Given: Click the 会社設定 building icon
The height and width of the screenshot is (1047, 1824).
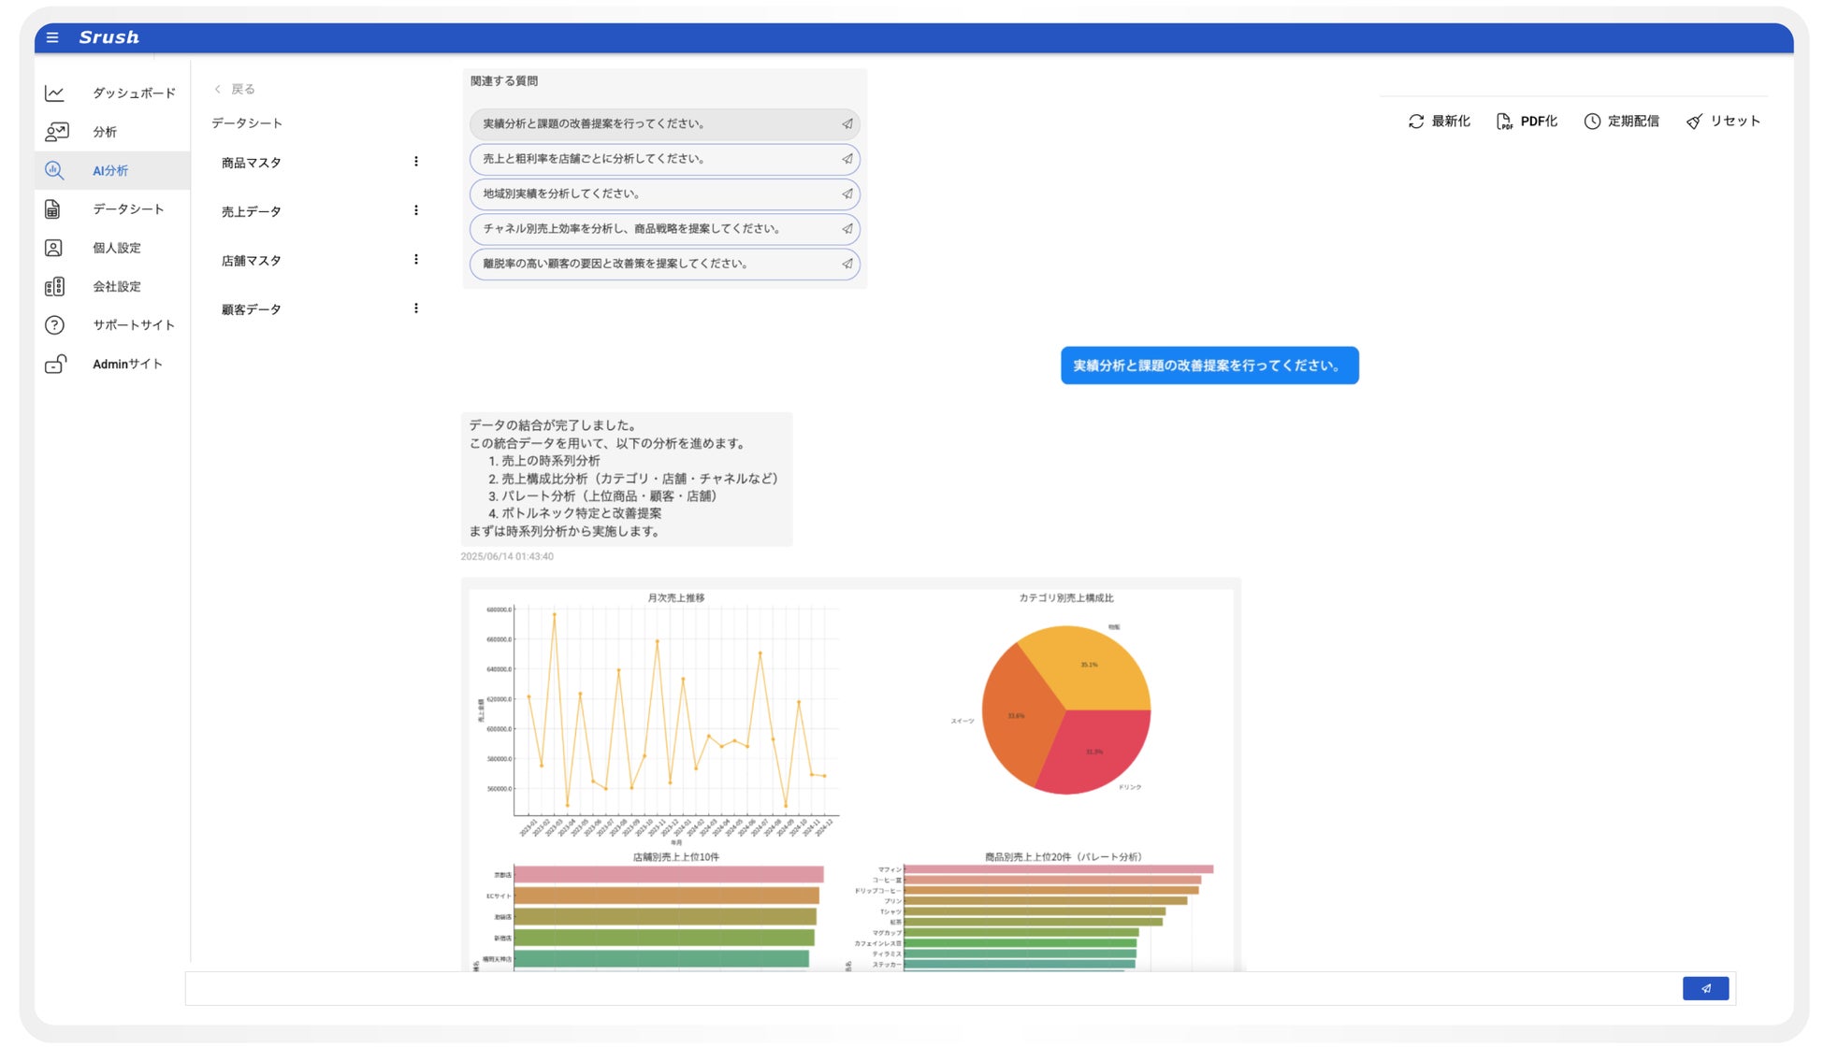Looking at the screenshot, I should [x=54, y=287].
